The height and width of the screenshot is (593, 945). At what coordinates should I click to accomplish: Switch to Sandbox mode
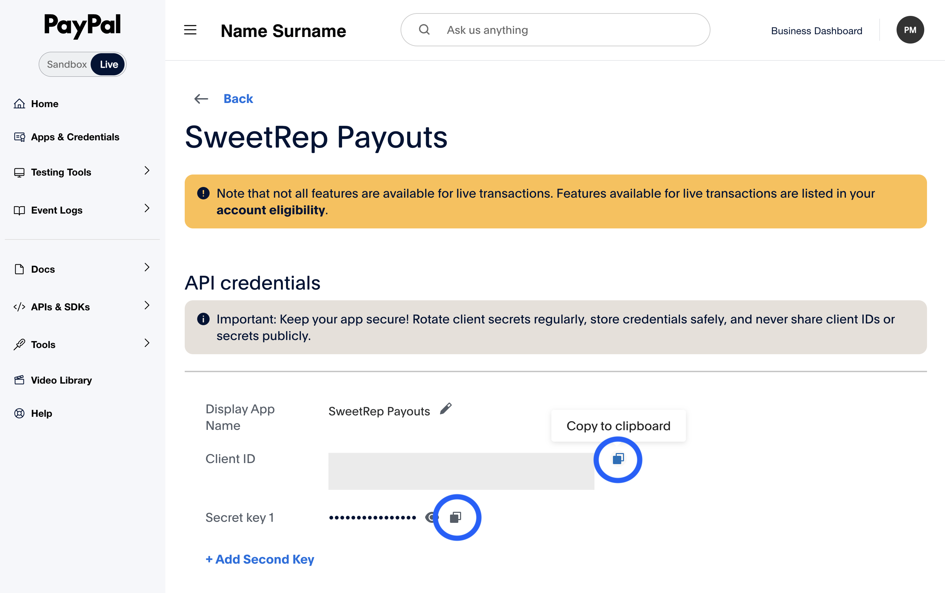(67, 64)
